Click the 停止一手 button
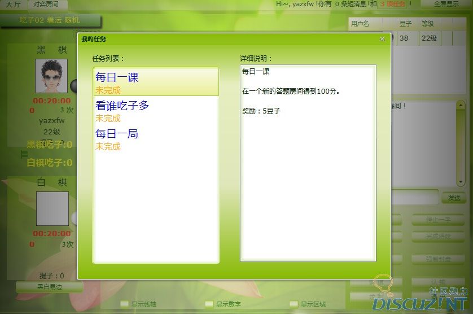This screenshot has height=314, width=473. tap(439, 220)
